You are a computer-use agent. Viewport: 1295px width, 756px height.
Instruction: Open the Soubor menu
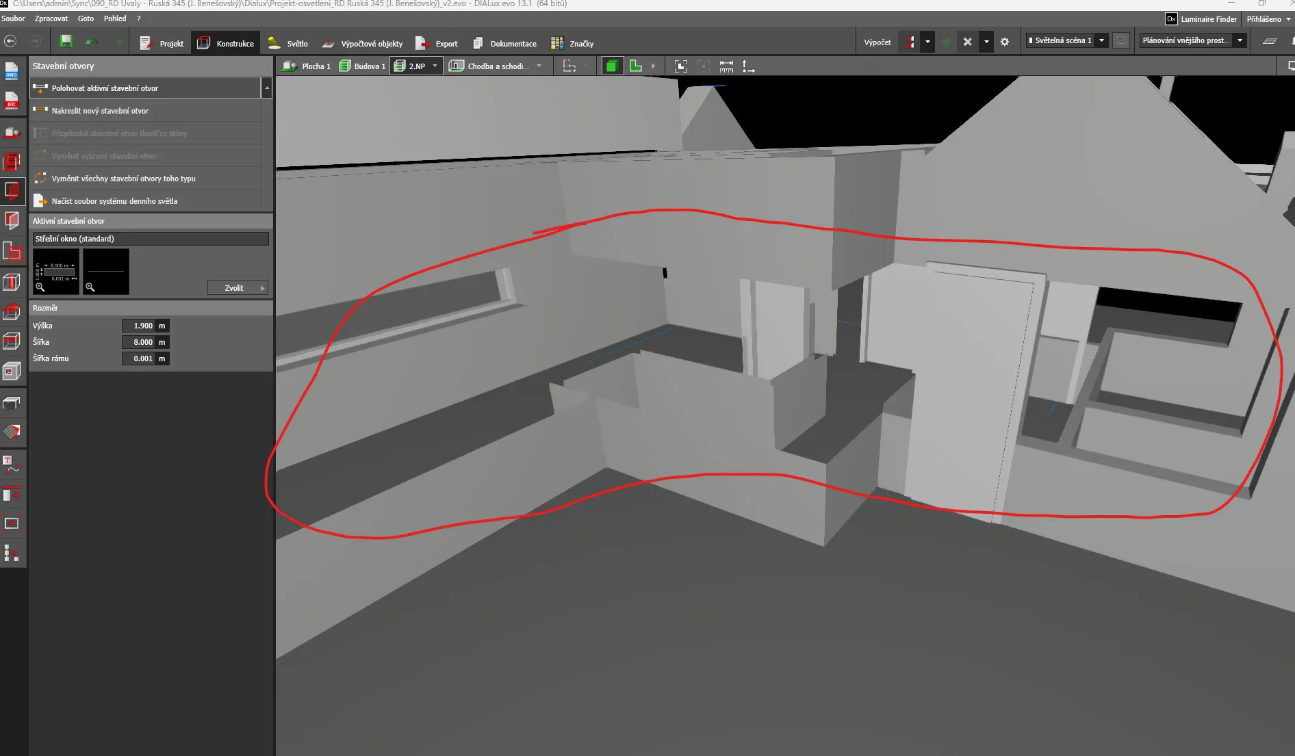(x=13, y=18)
